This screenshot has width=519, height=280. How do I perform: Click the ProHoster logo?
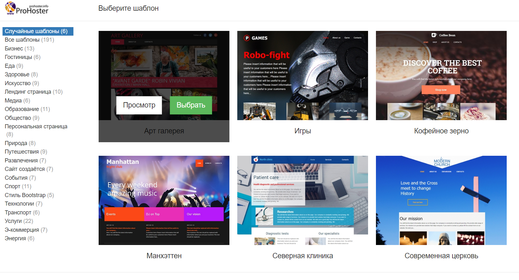(x=27, y=8)
